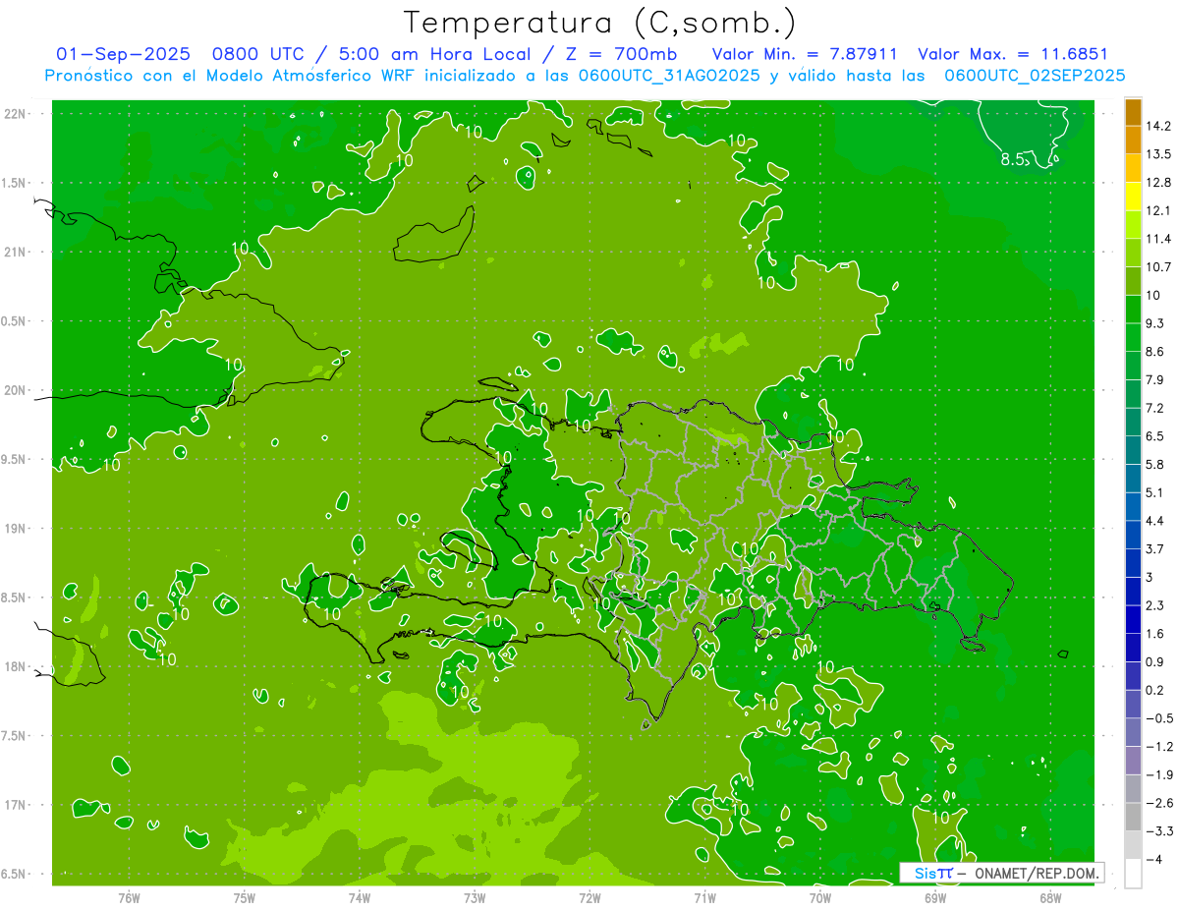Click the title "Temperatura (C,somb.)"

click(600, 23)
